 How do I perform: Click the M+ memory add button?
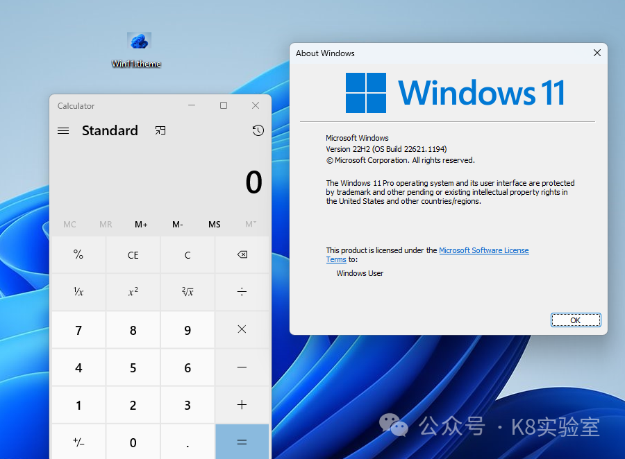pyautogui.click(x=141, y=225)
